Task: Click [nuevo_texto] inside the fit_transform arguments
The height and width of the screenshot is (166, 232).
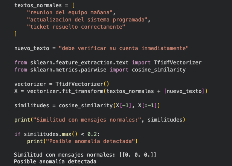Action: (x=185, y=91)
